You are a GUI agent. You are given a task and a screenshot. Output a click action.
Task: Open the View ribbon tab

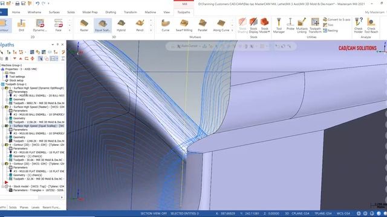tap(167, 12)
